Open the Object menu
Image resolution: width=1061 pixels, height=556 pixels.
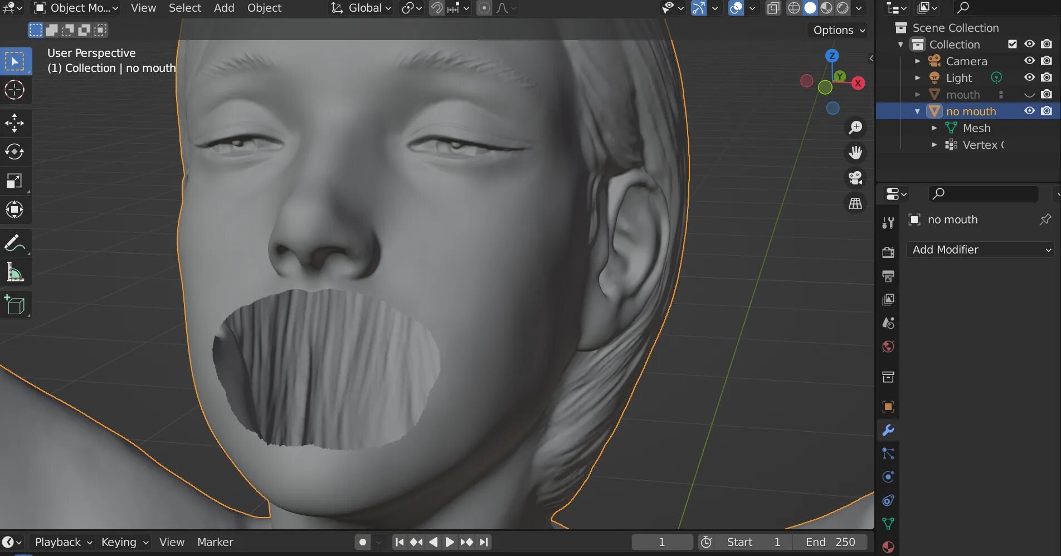point(264,8)
